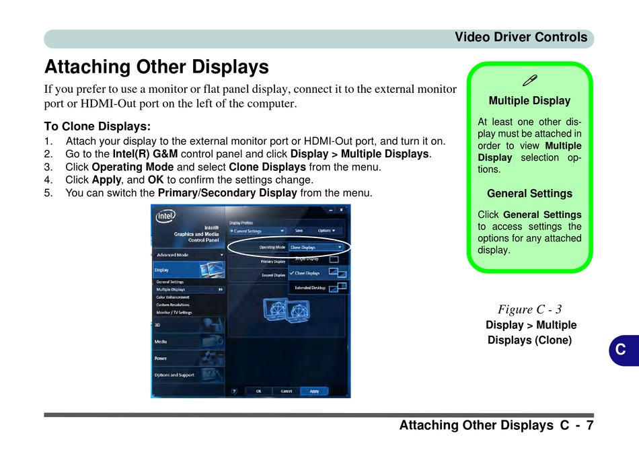
Task: Open Color Enhancement submenu item
Action: pos(173,297)
